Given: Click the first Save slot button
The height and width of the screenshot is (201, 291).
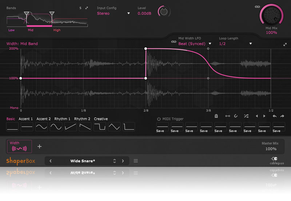Looking at the screenshot, I should coord(160,127).
